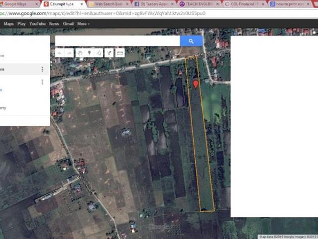The width and height of the screenshot is (318, 239).
Task: Click the highlighted layer row in side panel
Action: pos(25,69)
